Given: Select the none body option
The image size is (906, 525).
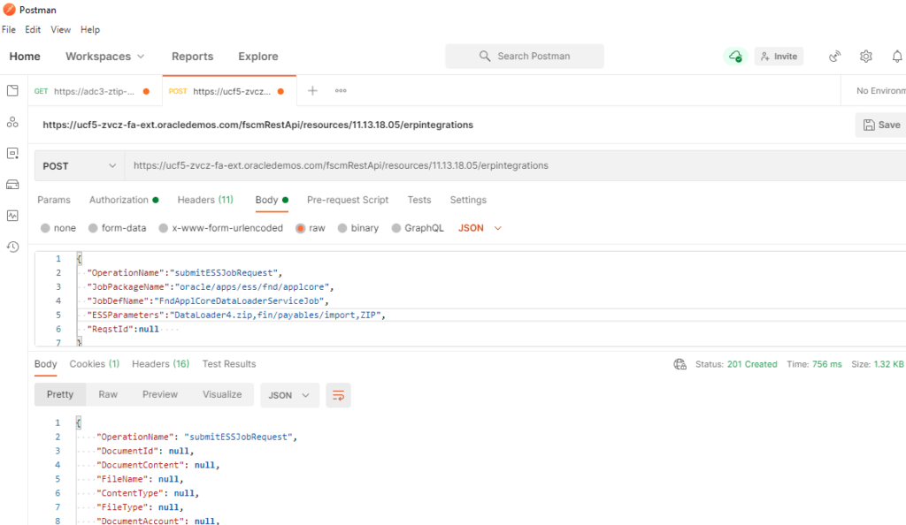Looking at the screenshot, I should (58, 228).
